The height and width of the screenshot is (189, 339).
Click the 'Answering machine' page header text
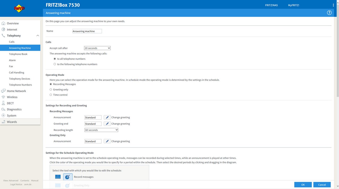(58, 13)
